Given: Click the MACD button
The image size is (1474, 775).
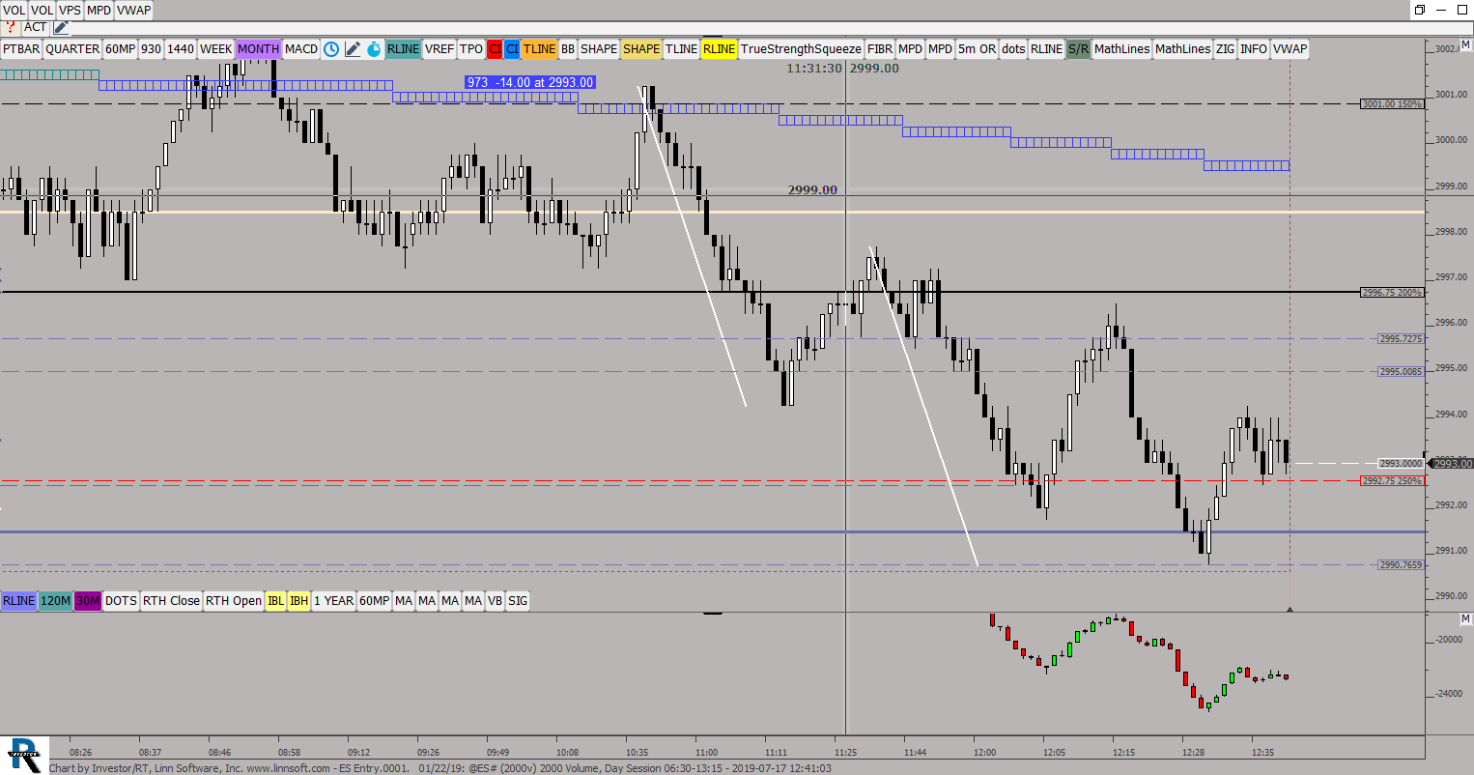Looking at the screenshot, I should click(301, 49).
